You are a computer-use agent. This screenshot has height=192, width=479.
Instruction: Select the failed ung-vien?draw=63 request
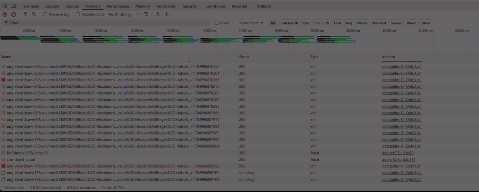click(239, 80)
